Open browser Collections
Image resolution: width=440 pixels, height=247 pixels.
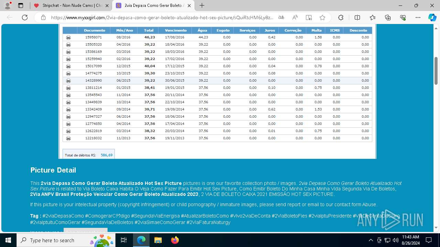coord(388,17)
